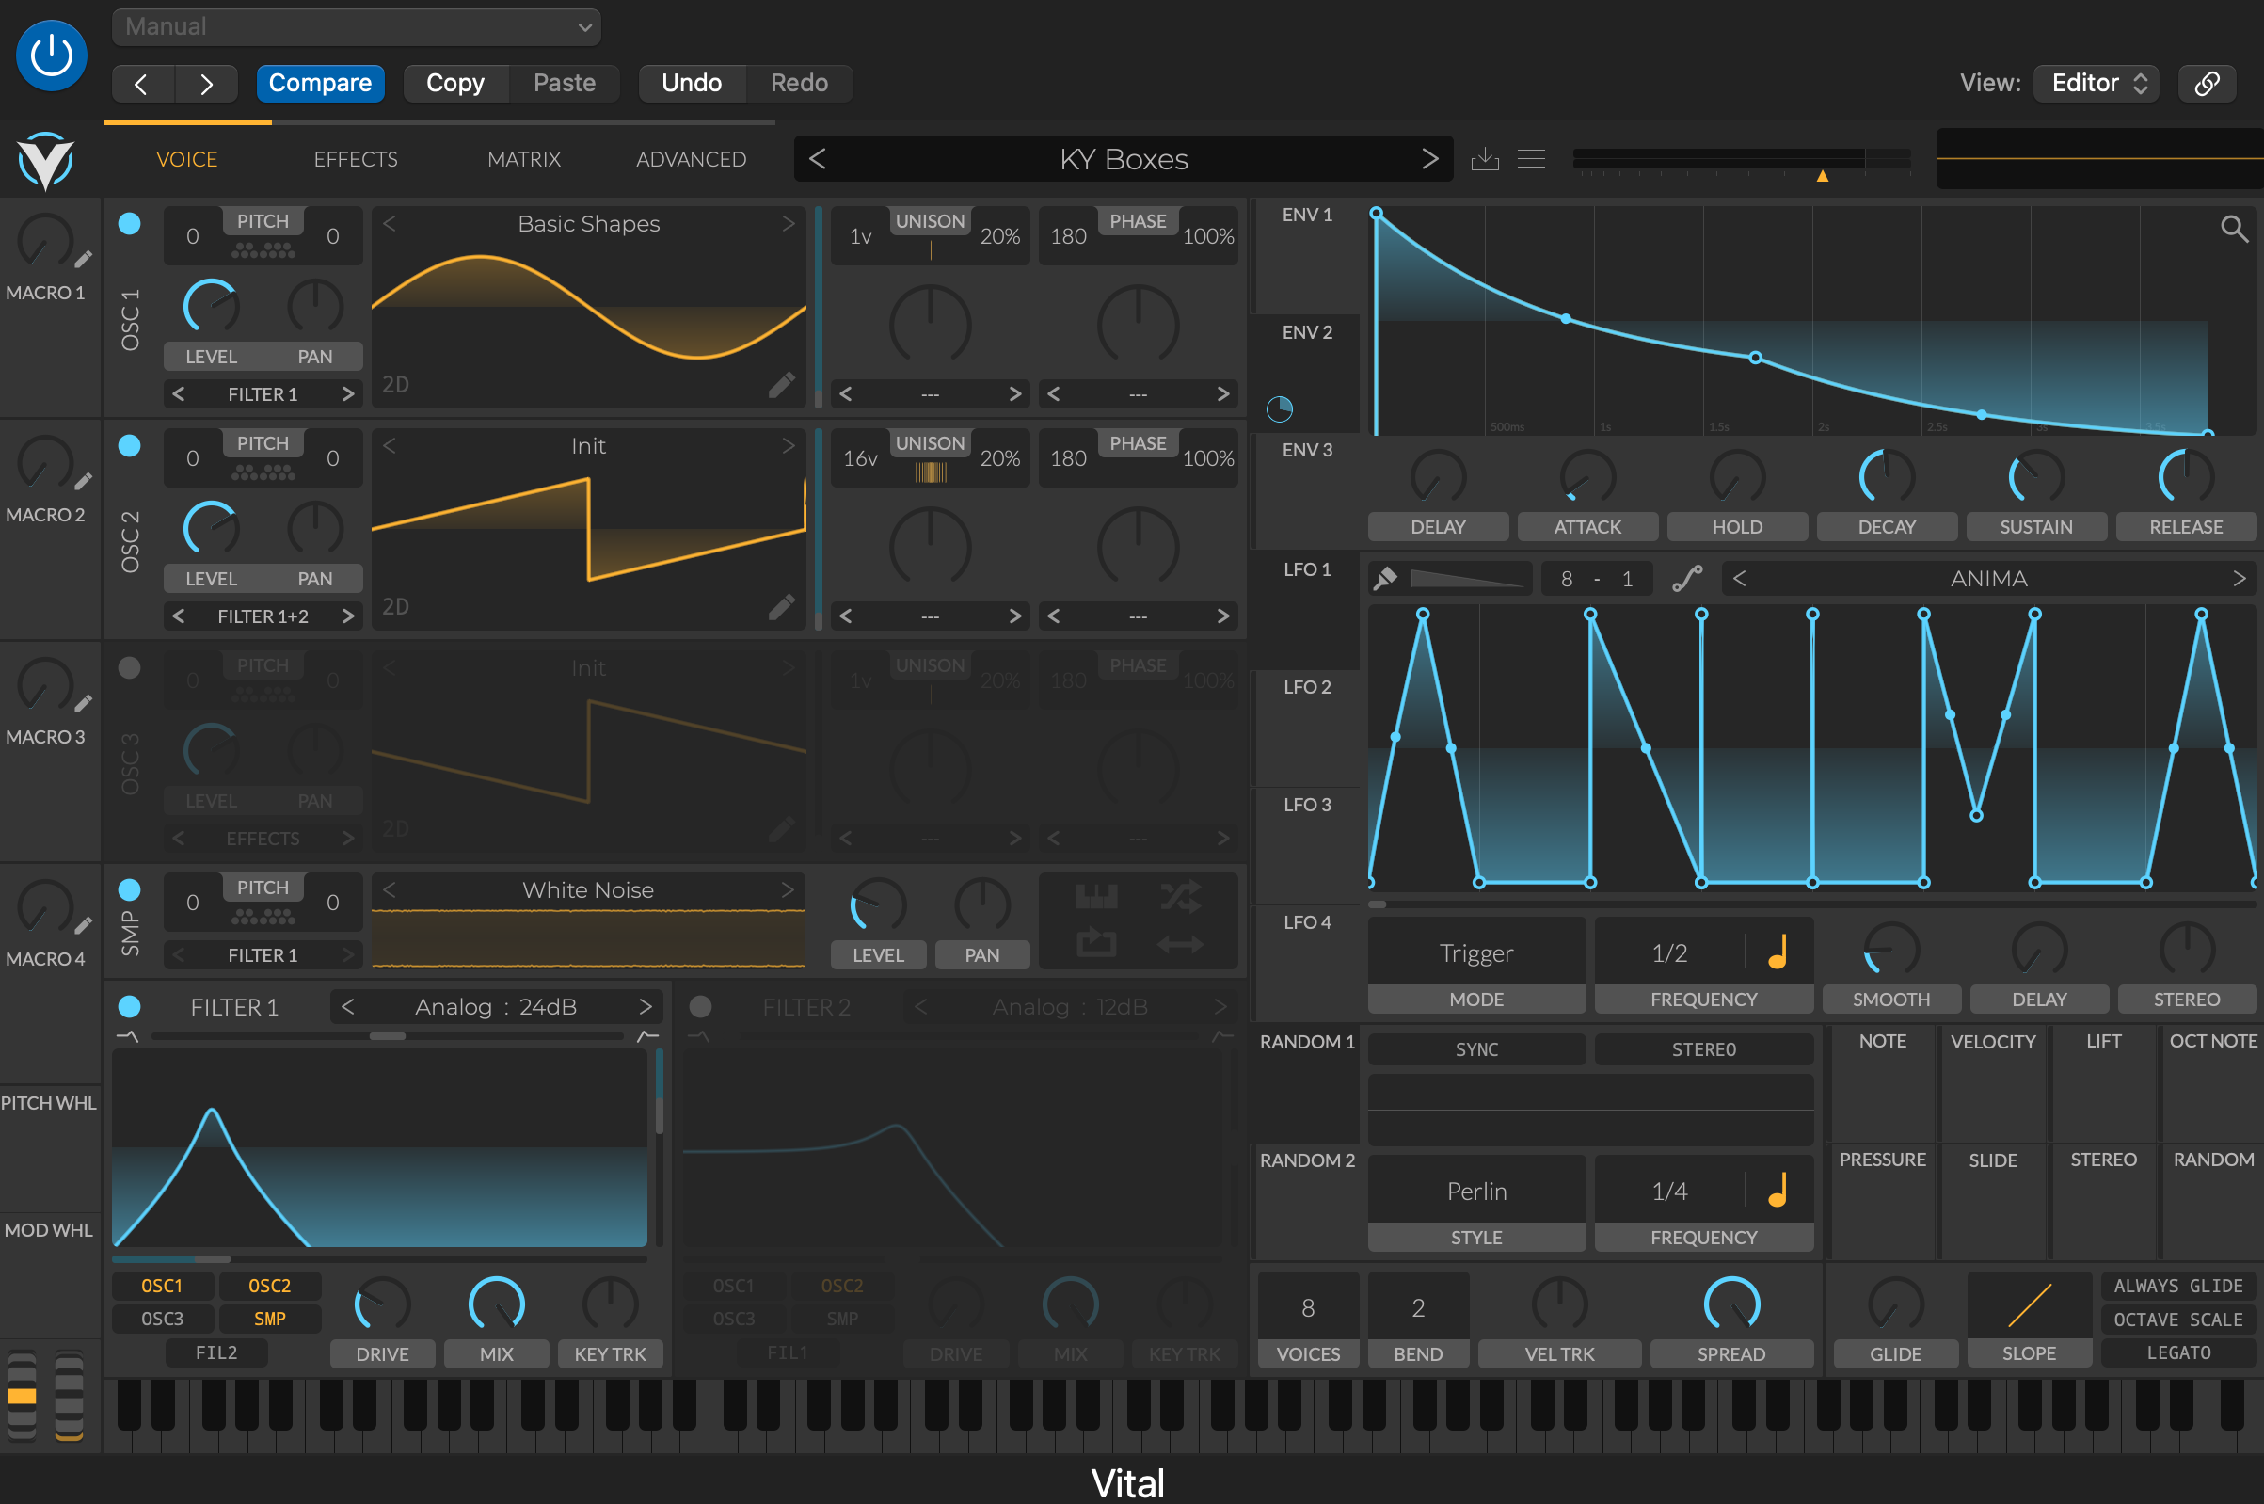This screenshot has width=2264, height=1504.
Task: Click the ENV 1 magnifier zoom icon
Action: 2233,229
